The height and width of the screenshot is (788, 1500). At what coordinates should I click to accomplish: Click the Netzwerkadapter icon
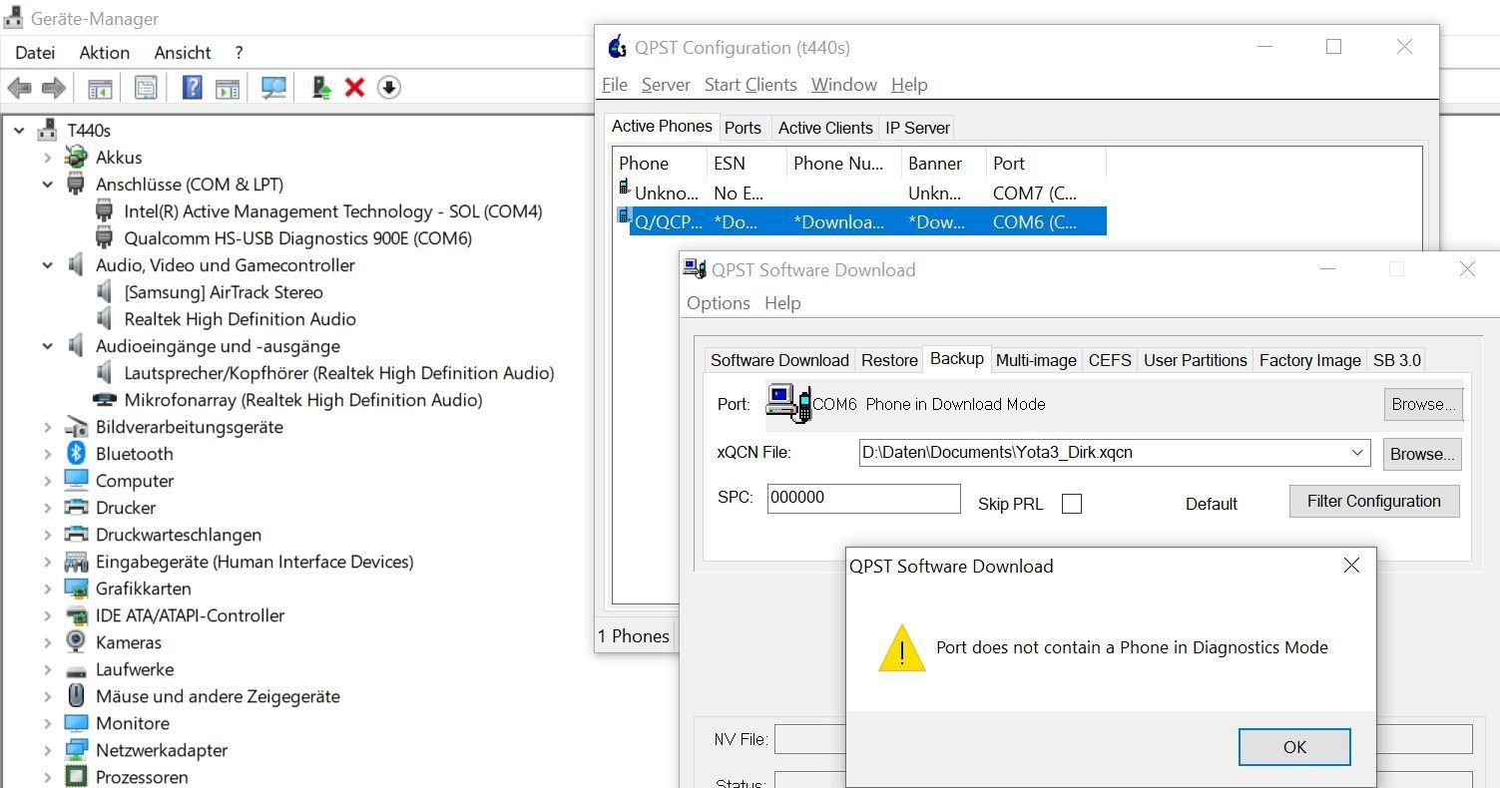pyautogui.click(x=76, y=750)
